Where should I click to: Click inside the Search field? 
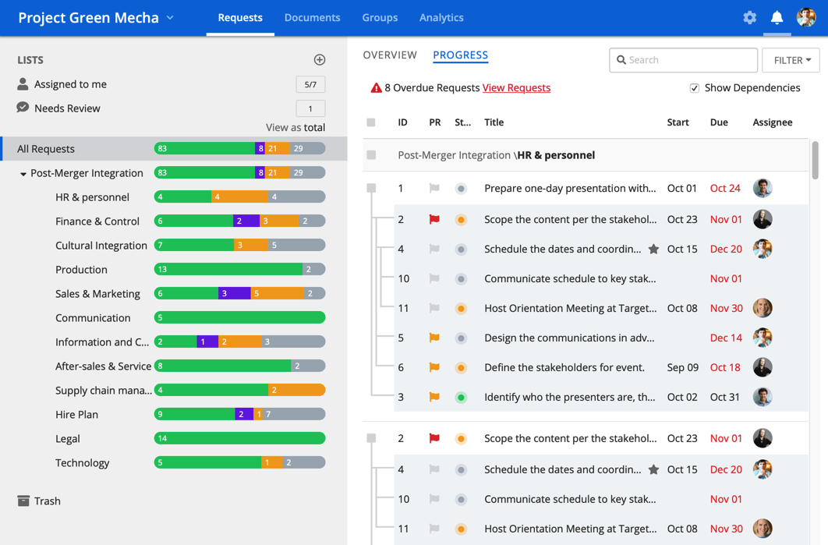tap(683, 60)
